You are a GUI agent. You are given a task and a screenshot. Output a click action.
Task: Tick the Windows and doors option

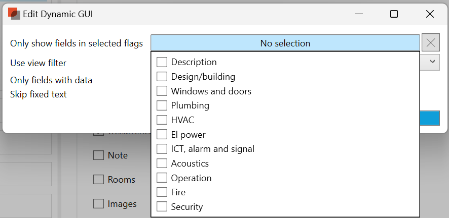(x=162, y=91)
